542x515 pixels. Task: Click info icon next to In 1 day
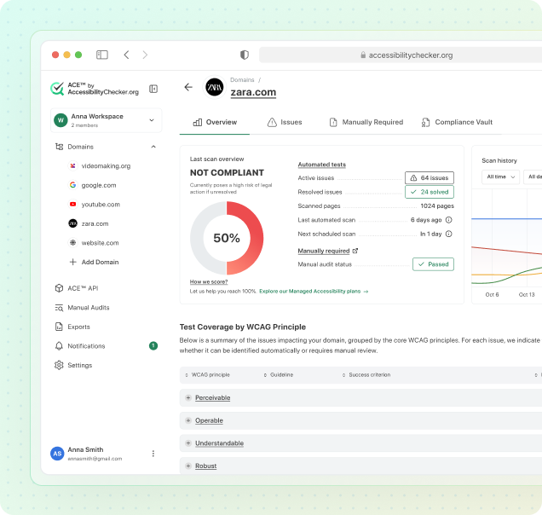[x=448, y=234]
